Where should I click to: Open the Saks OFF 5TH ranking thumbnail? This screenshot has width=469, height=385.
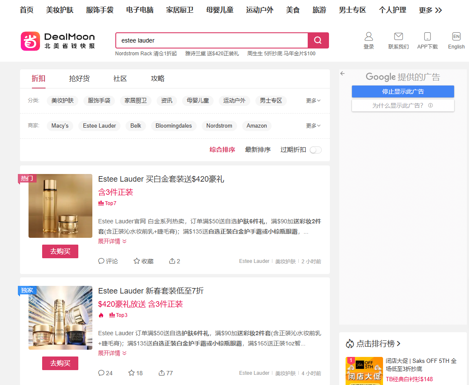pyautogui.click(x=364, y=371)
